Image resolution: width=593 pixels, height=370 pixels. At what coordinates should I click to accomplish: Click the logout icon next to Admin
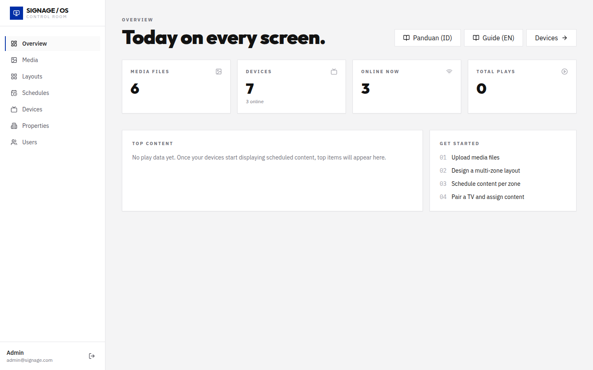pyautogui.click(x=92, y=356)
